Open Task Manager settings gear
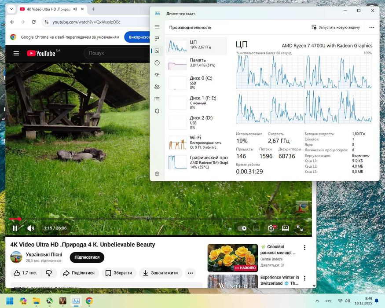The image size is (385, 308). coord(157,174)
